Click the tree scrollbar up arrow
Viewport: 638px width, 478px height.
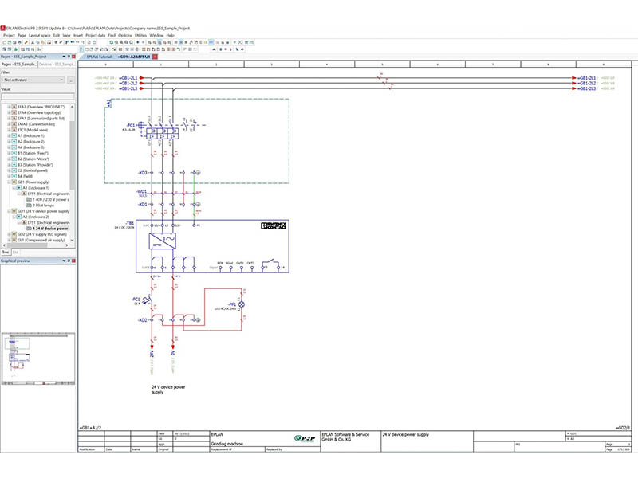73,107
